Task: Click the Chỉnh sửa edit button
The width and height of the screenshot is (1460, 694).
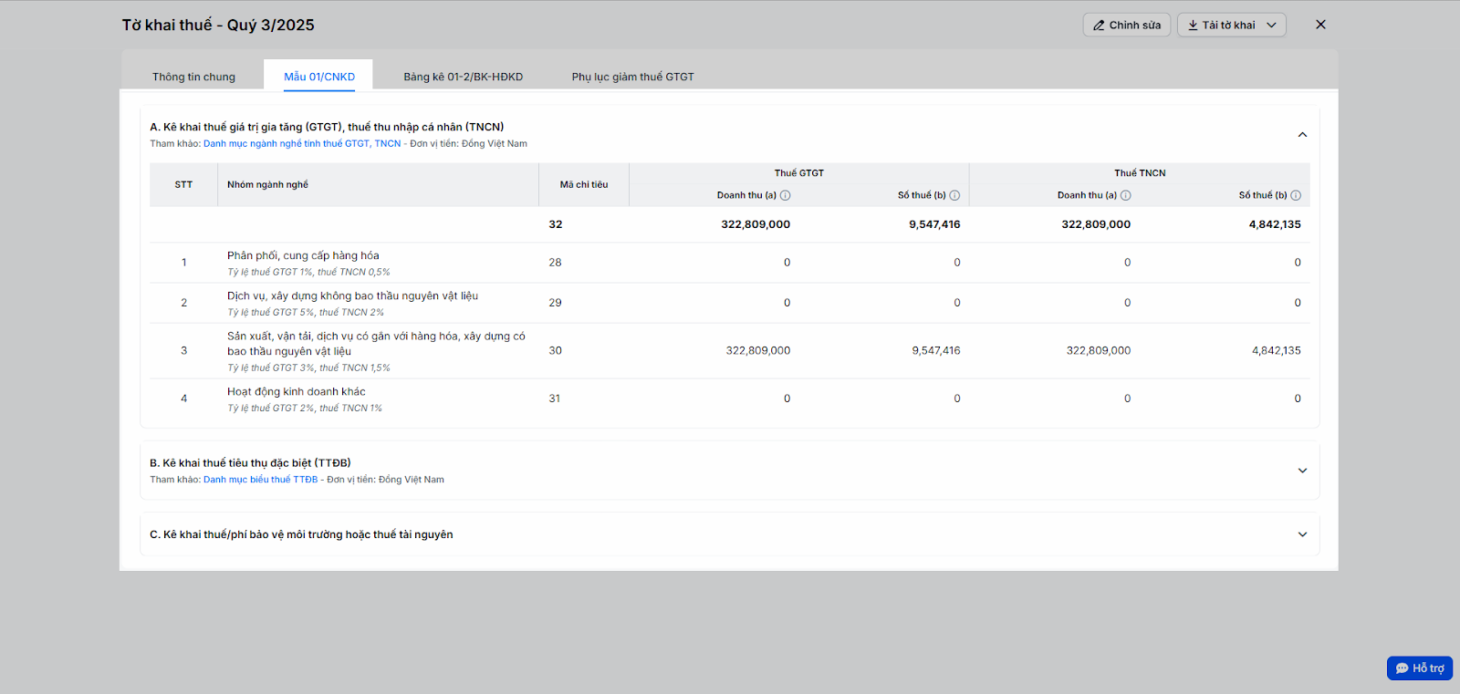Action: (1126, 25)
